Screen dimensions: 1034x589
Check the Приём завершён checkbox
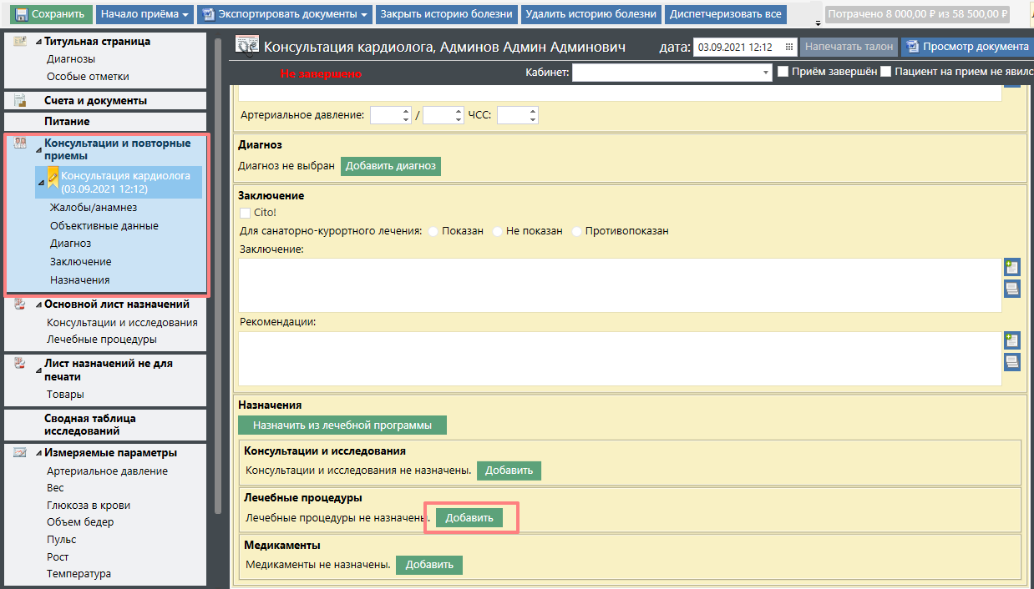[783, 72]
